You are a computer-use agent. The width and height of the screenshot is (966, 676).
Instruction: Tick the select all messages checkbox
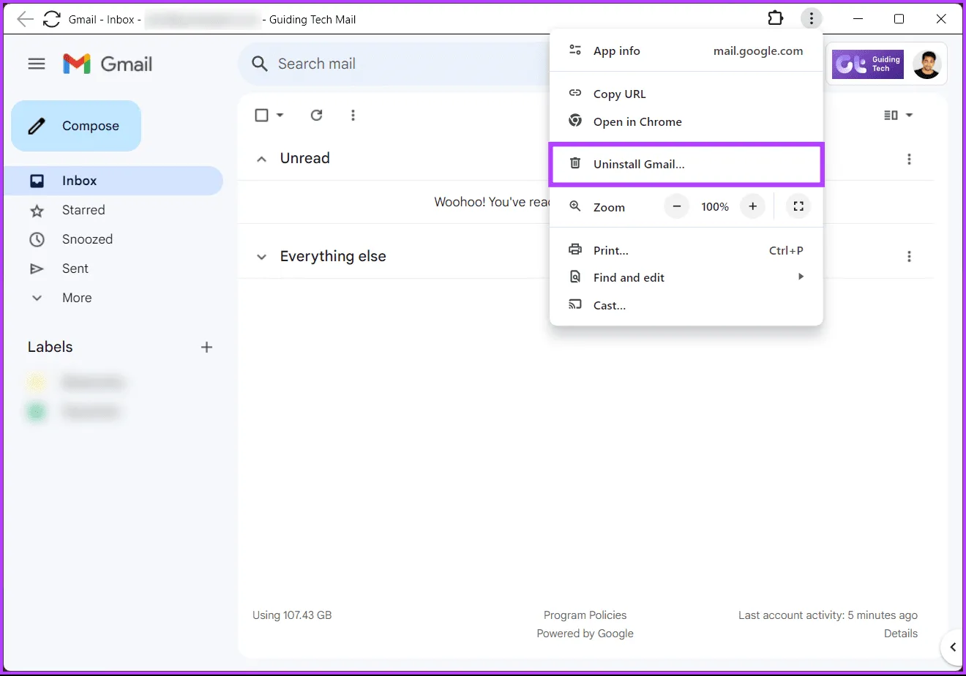pyautogui.click(x=261, y=115)
